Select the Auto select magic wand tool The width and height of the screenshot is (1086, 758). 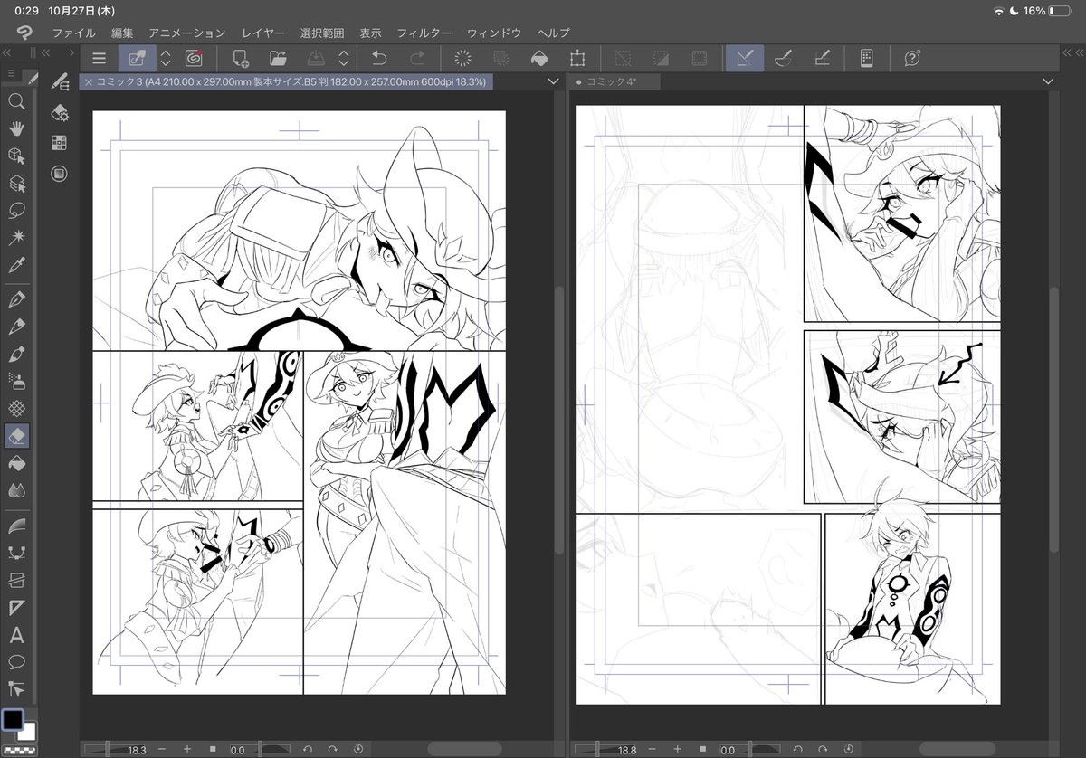tap(16, 237)
